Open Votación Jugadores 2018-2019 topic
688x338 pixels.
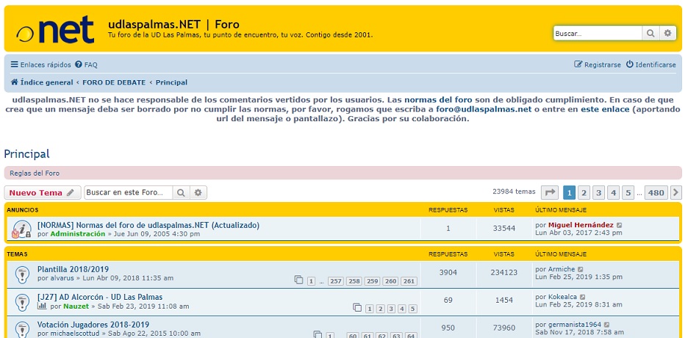(x=93, y=325)
